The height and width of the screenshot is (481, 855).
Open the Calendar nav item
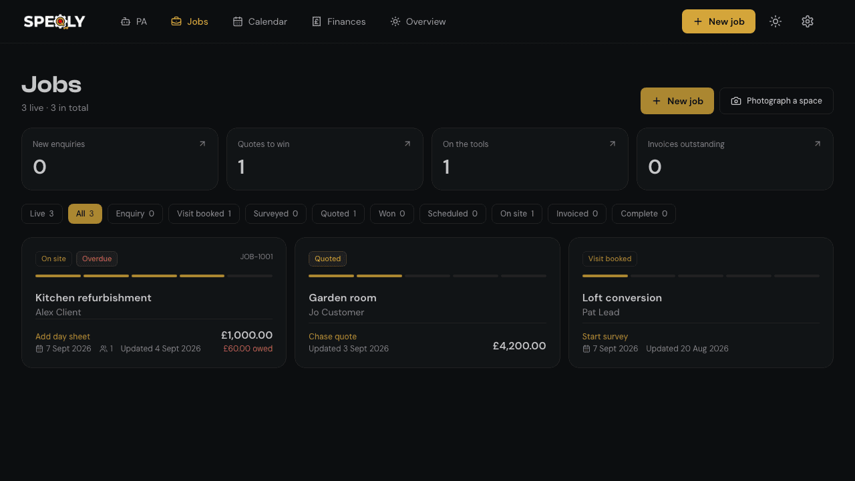260,21
